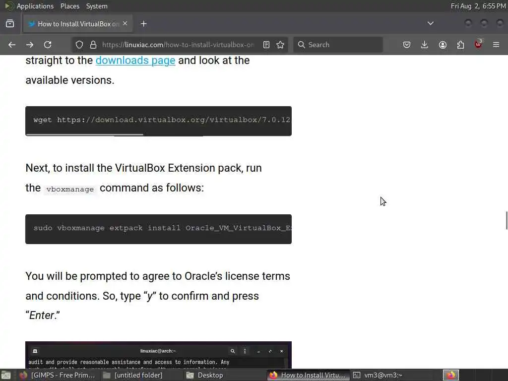Click the Applications menu logo icon

pos(9,6)
